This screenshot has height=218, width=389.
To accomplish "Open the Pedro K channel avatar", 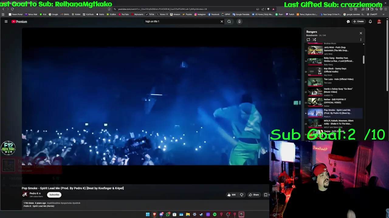I will 25,195.
